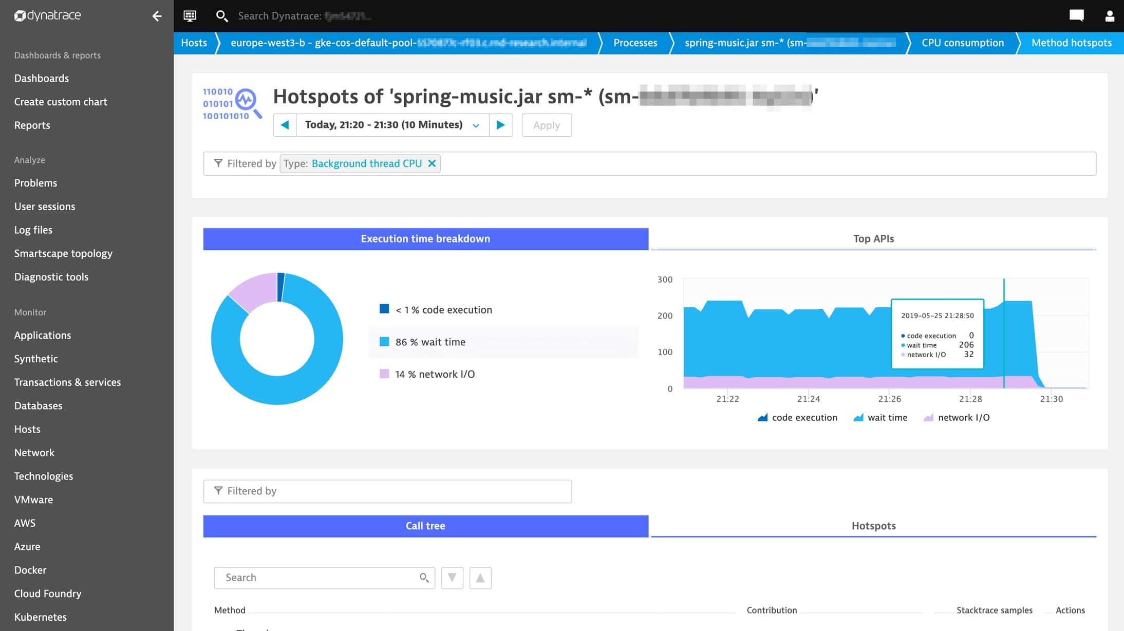Toggle wait time series in chart legend
The image size is (1124, 631).
click(881, 417)
